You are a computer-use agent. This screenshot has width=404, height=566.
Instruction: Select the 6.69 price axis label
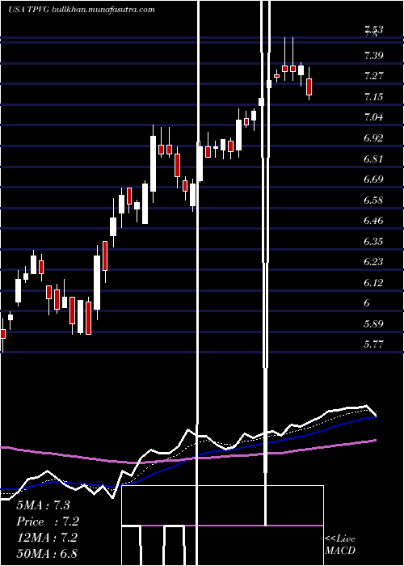coord(373,180)
